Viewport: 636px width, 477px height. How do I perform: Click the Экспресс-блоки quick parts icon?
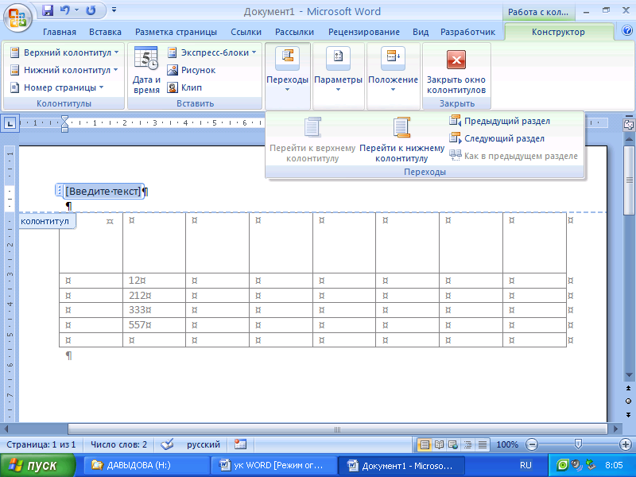[x=173, y=52]
